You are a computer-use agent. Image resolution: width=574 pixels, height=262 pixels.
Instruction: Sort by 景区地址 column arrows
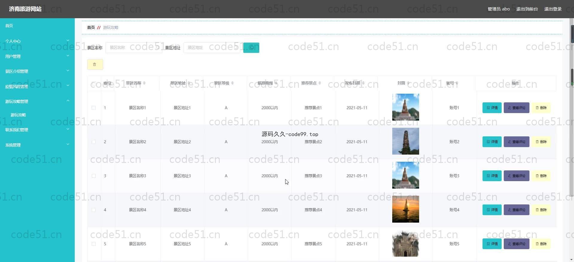point(189,83)
